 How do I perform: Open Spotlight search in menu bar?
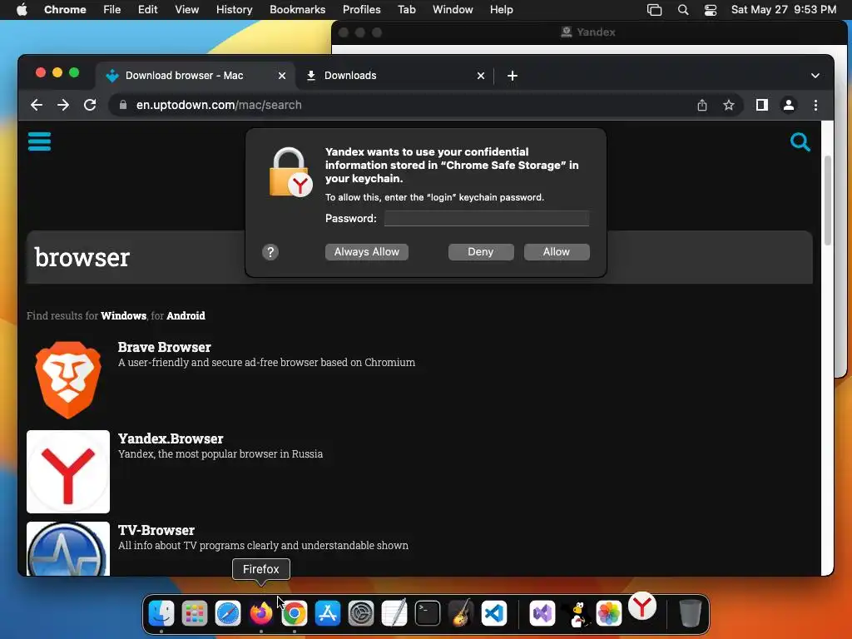683,10
